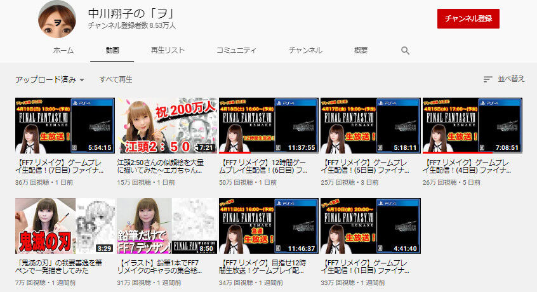Open thumbnail of FF7 7日目 stream (5:54:15)
Image resolution: width=537 pixels, height=292 pixels.
coord(65,125)
